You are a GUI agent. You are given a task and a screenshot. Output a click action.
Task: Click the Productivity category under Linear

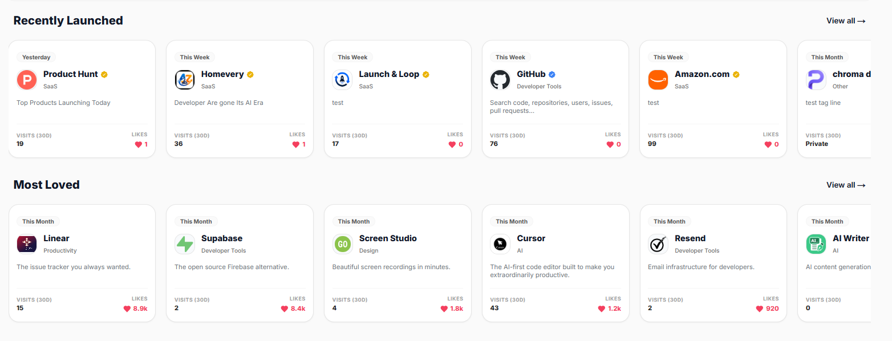click(x=60, y=250)
